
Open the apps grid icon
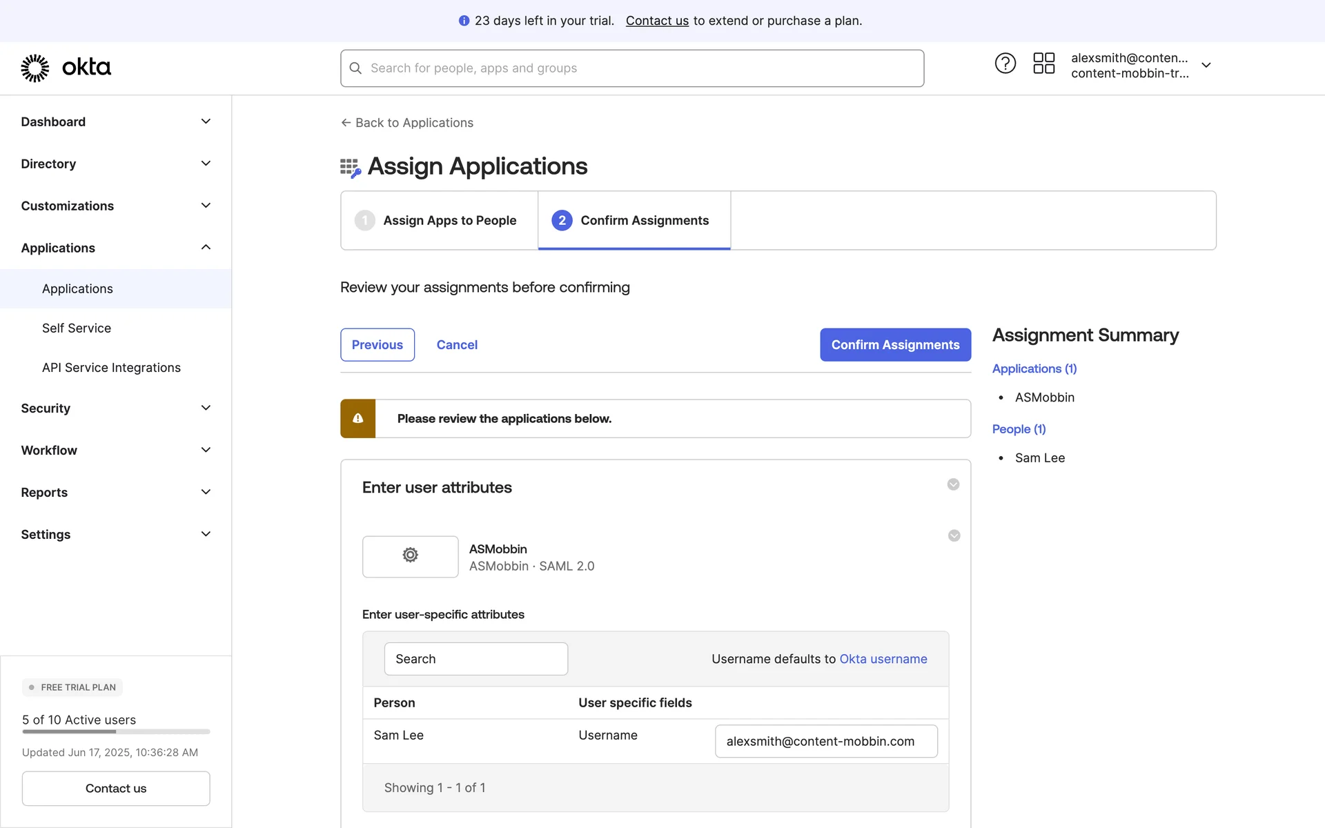click(x=1043, y=63)
